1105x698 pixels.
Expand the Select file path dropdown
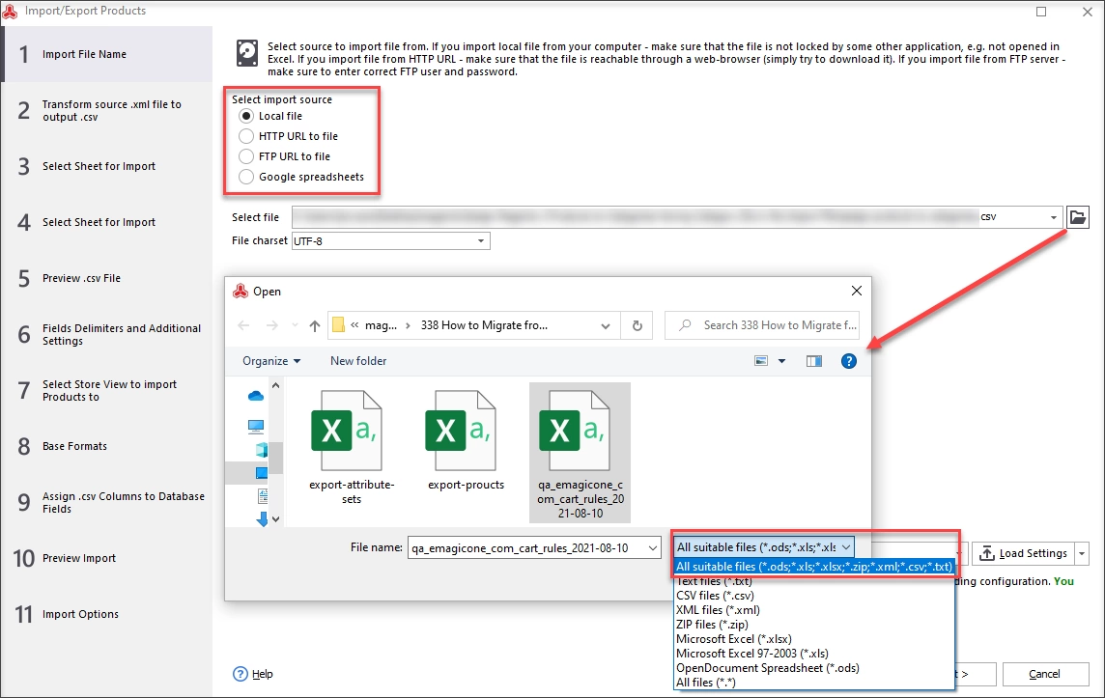pos(1054,217)
